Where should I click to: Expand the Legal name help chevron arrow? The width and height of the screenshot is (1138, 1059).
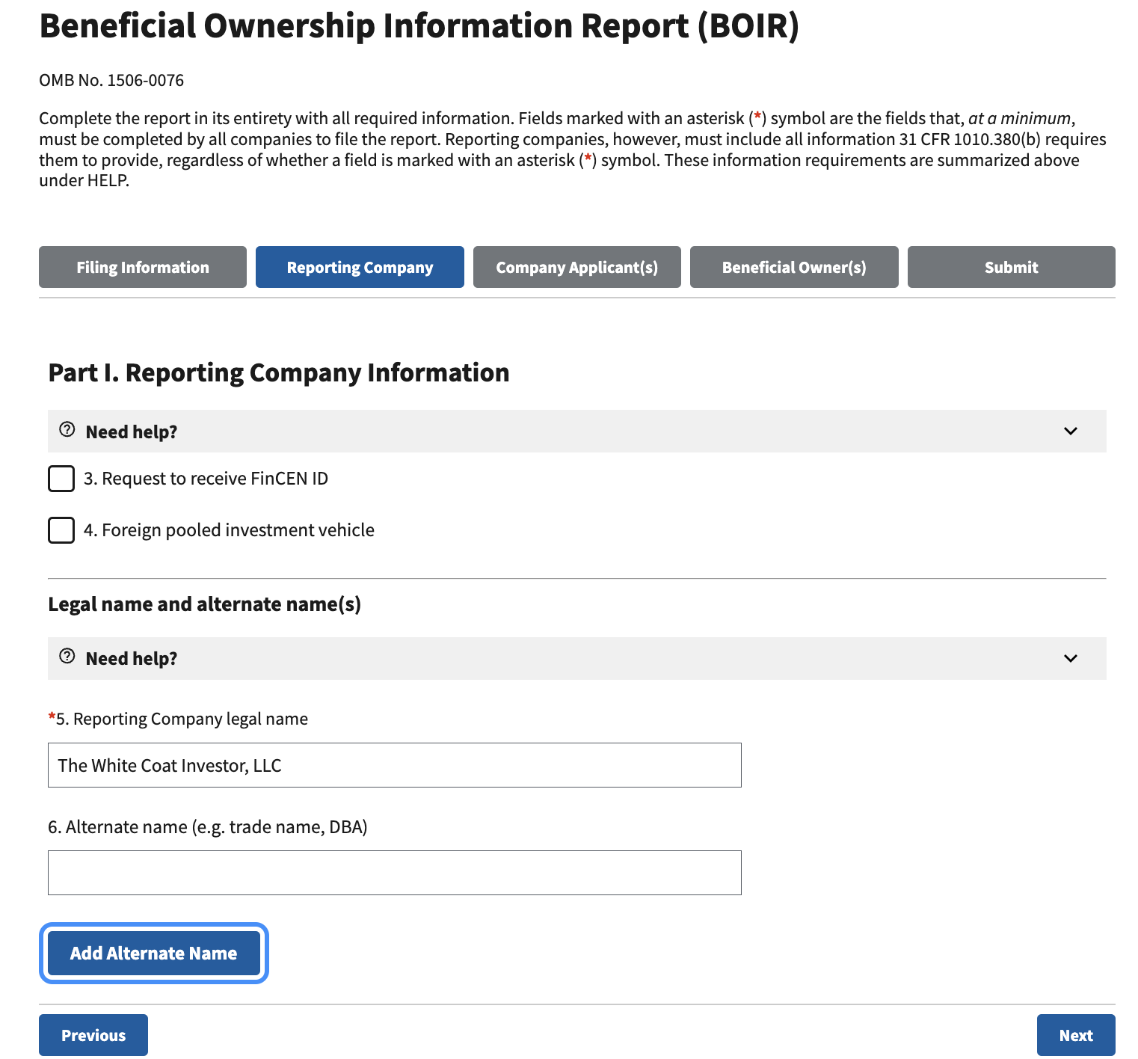(x=1070, y=659)
